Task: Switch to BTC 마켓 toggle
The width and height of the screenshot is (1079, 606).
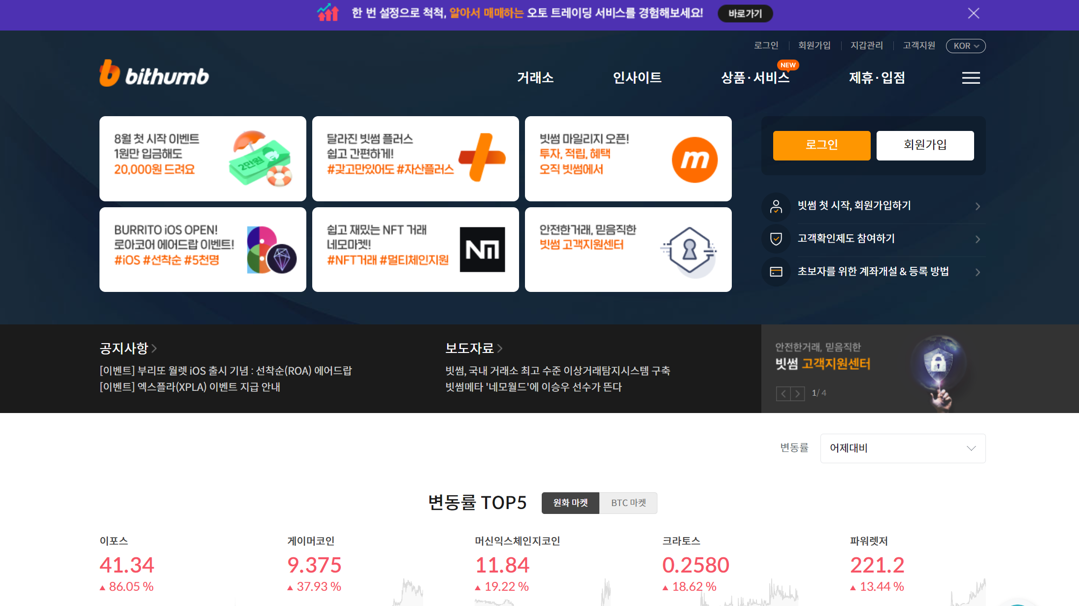Action: 628,503
